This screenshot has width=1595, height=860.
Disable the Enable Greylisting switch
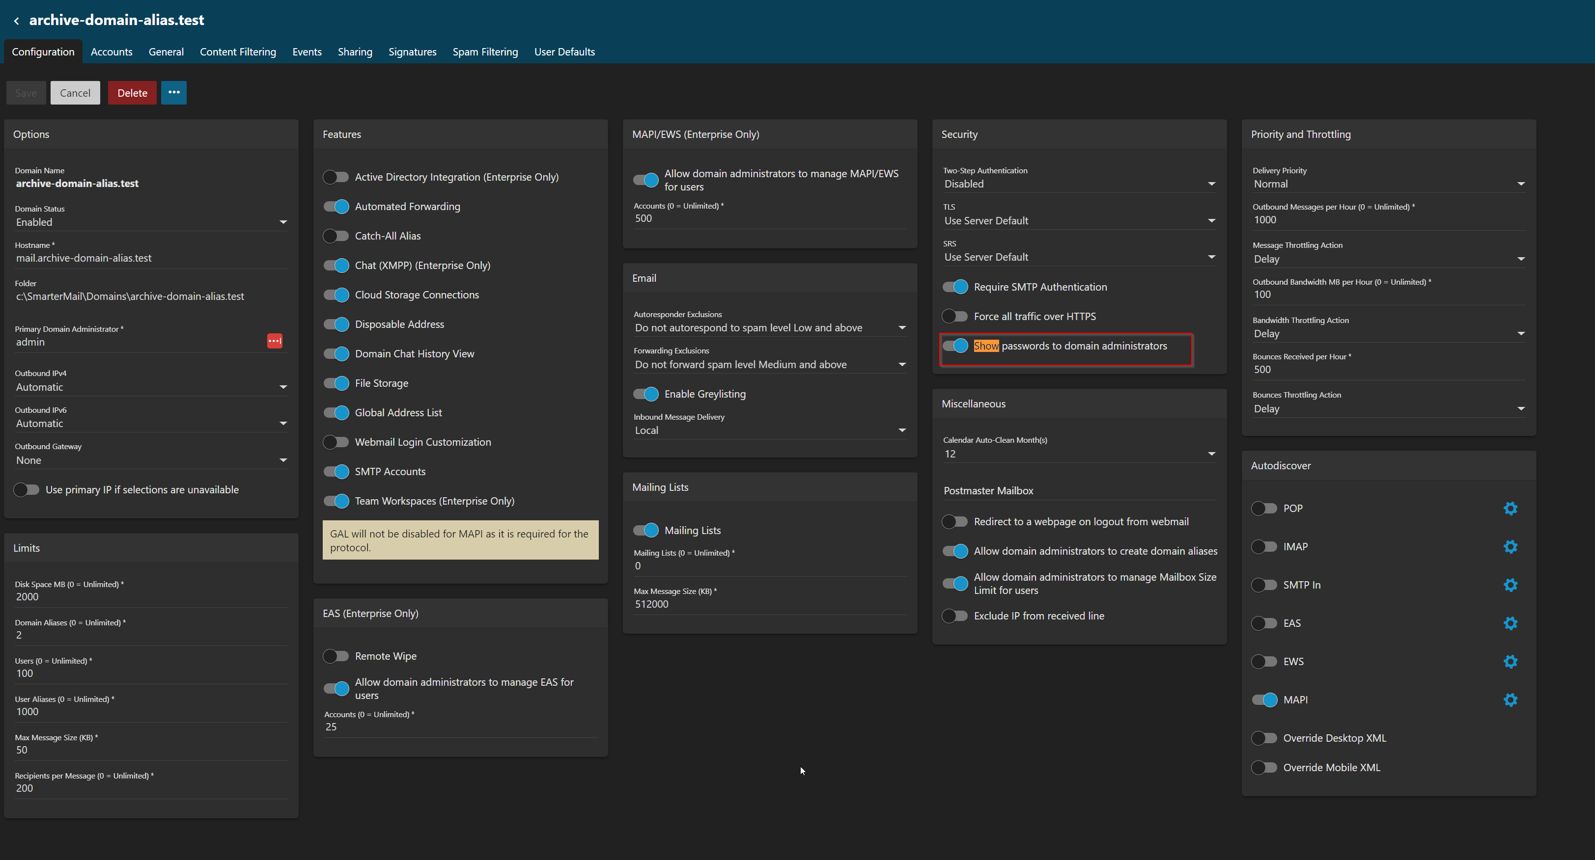(645, 394)
